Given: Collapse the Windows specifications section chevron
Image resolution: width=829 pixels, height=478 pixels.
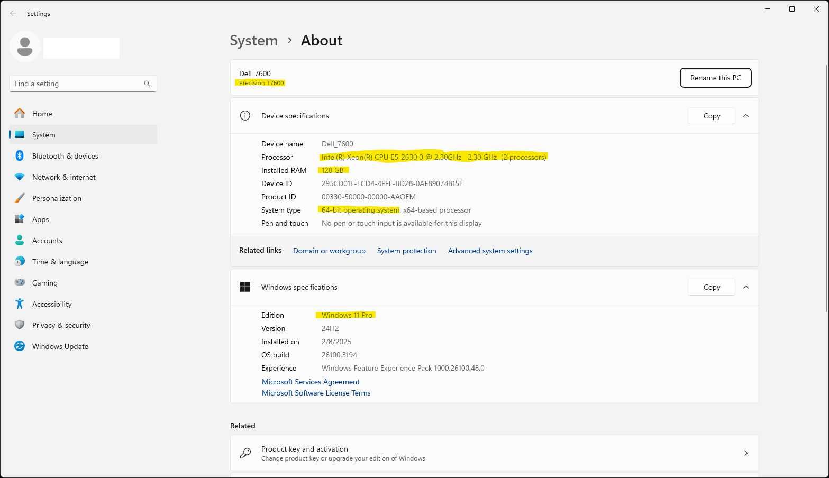Looking at the screenshot, I should pos(746,287).
